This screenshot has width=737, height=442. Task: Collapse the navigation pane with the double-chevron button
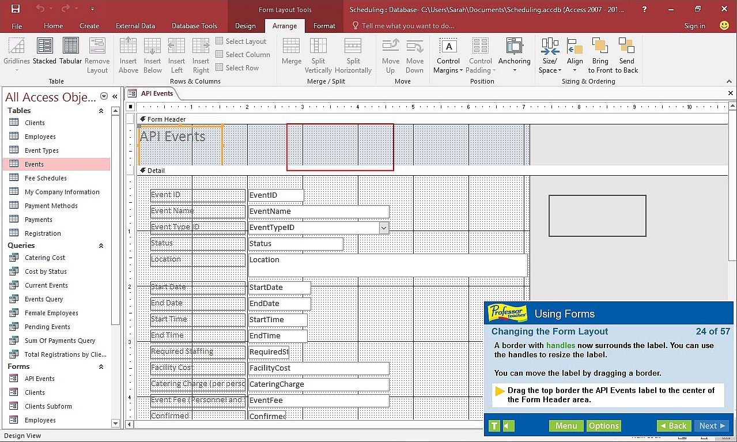coord(115,97)
